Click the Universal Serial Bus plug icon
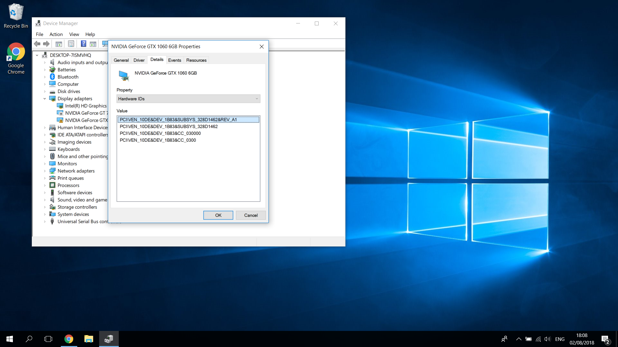Viewport: 618px width, 347px height. (52, 221)
